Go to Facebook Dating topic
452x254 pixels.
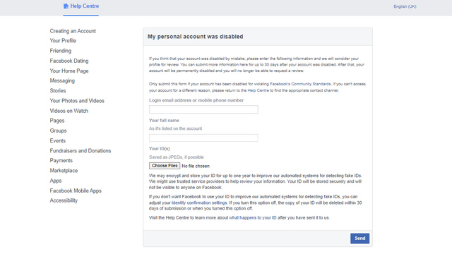pos(69,61)
